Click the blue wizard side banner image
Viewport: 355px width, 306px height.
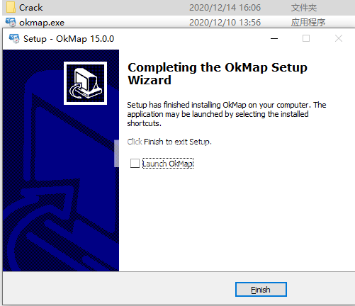(x=61, y=160)
